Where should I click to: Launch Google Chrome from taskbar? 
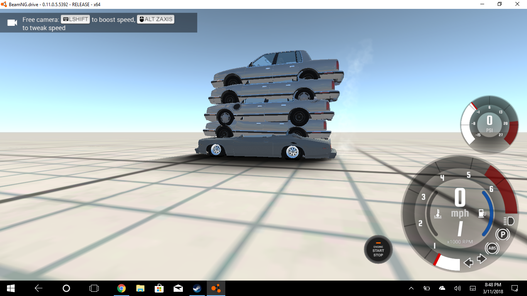(122, 288)
